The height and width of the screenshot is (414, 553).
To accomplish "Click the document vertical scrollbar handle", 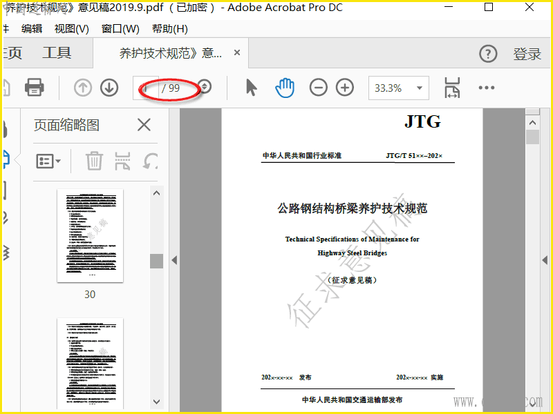I will [x=532, y=137].
